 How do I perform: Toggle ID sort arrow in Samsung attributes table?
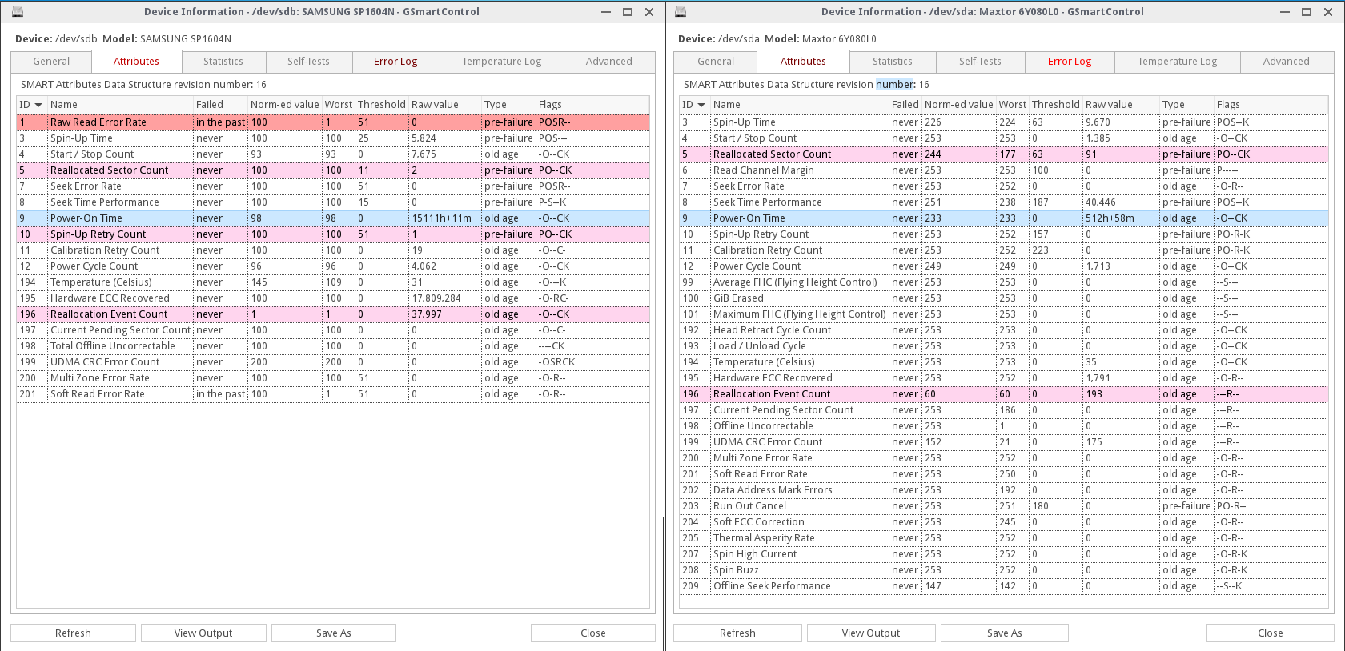pos(38,105)
